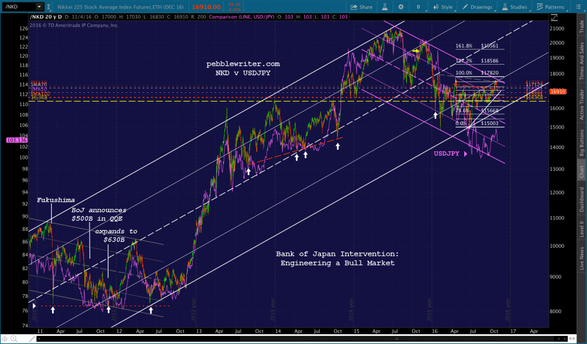The image size is (587, 344).
Task: Open the Times And Sales side tab
Action: 581,61
